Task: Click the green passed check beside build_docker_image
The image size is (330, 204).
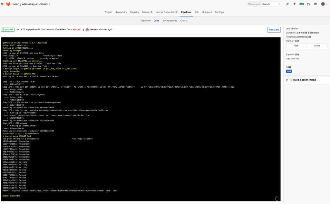Action: pos(291,80)
